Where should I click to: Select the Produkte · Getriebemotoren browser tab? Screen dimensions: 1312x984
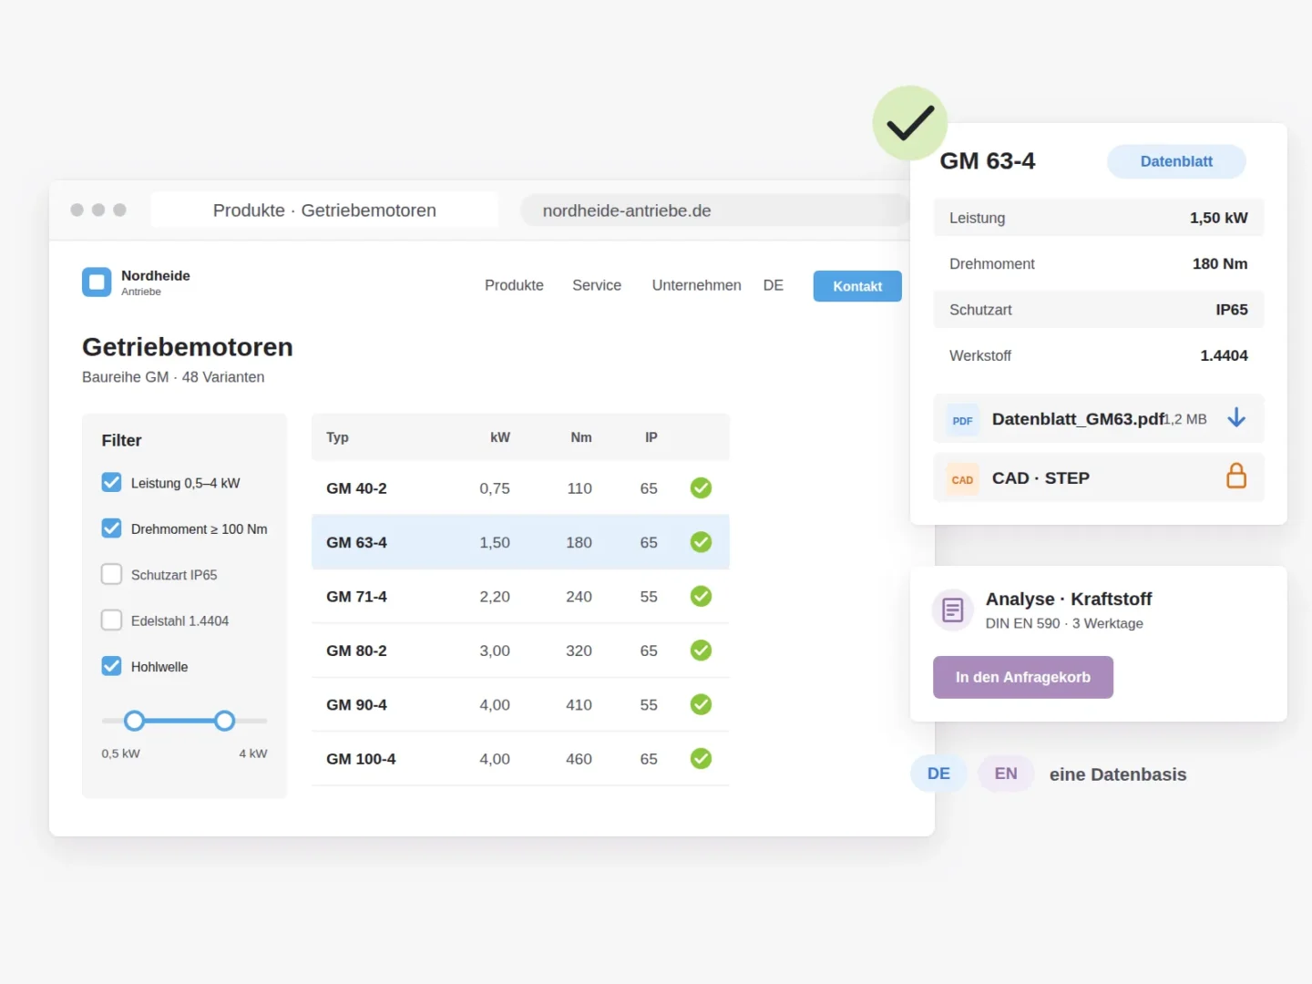[324, 210]
